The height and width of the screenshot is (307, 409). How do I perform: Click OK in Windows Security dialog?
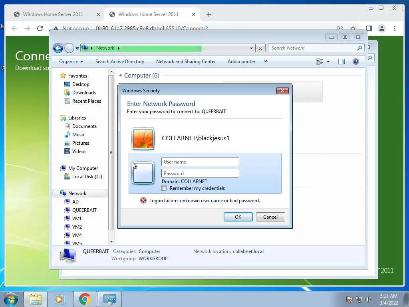[238, 217]
